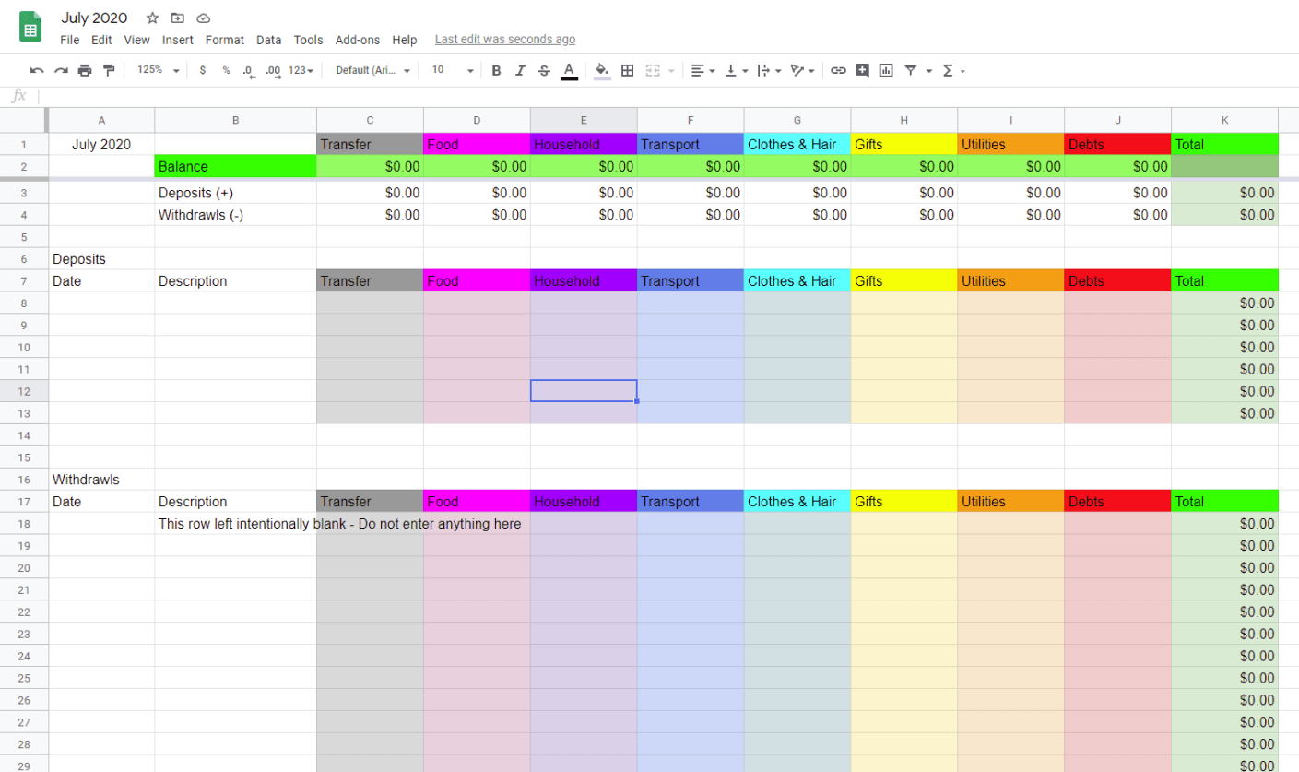Open the Data menu

pyautogui.click(x=269, y=40)
